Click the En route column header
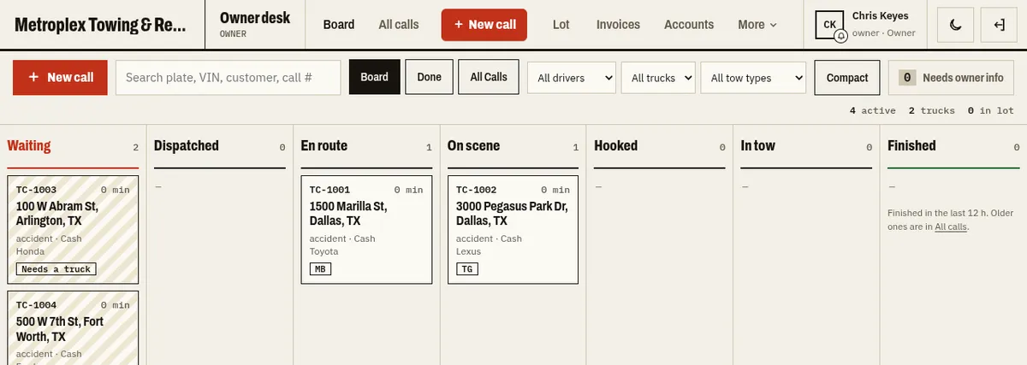This screenshot has width=1027, height=365. click(324, 146)
